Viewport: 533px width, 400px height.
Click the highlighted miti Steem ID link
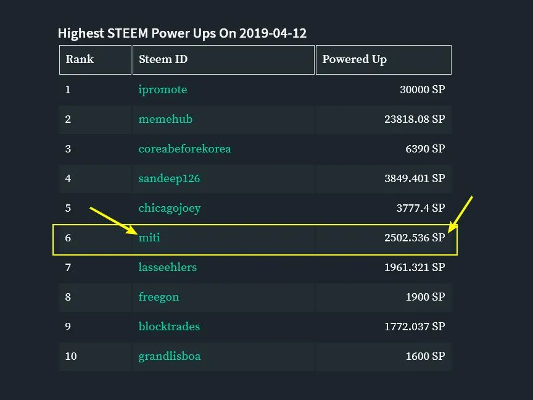coord(149,238)
